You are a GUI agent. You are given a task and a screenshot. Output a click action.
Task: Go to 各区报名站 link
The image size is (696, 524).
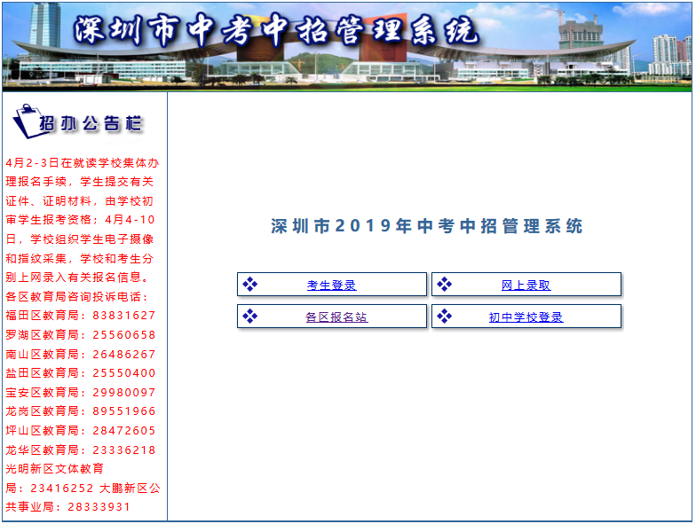point(336,317)
